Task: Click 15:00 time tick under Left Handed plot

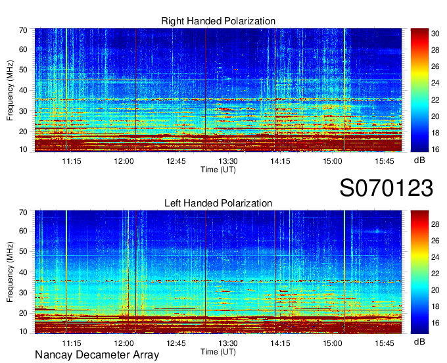Action: tap(333, 343)
